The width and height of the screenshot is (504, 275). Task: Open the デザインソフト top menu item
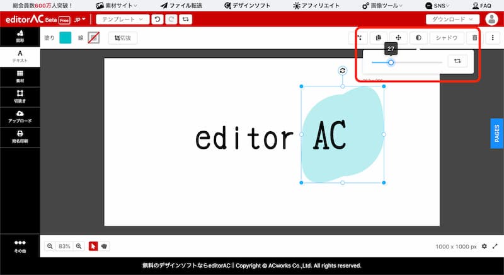click(x=248, y=6)
